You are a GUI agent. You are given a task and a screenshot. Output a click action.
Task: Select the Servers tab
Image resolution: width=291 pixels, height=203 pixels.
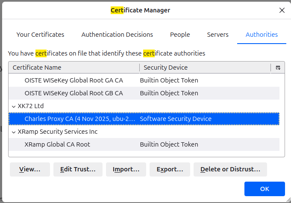218,35
